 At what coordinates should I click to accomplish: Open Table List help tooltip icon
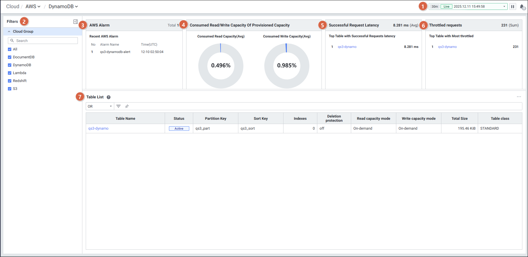tap(109, 97)
